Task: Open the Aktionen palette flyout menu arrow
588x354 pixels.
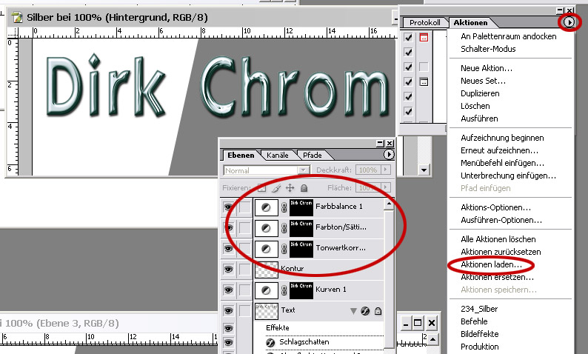Action: pyautogui.click(x=568, y=23)
